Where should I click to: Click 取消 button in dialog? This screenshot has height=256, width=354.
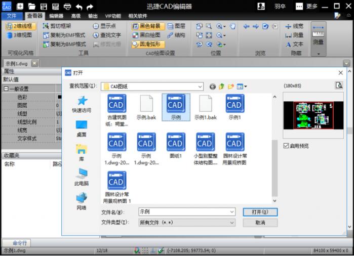(x=260, y=223)
